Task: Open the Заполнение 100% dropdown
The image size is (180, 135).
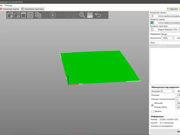Action: pyautogui.click(x=168, y=38)
